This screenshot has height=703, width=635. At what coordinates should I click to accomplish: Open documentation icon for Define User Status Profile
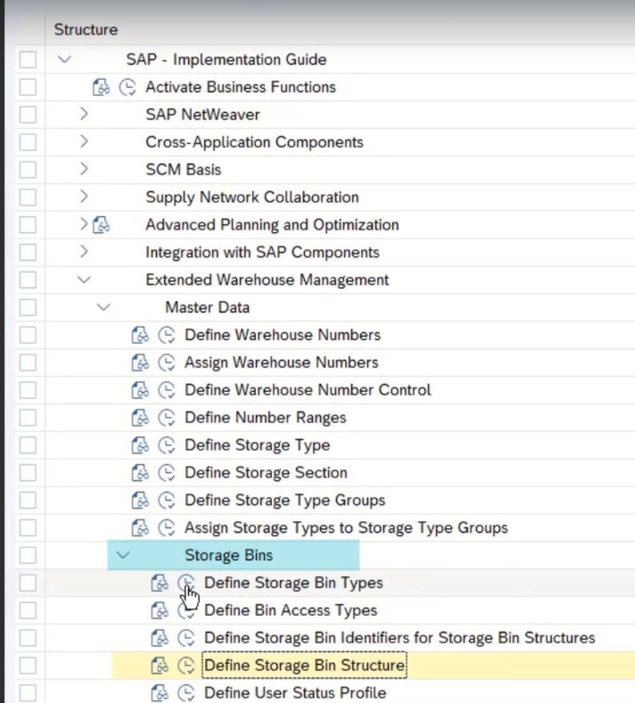[159, 693]
